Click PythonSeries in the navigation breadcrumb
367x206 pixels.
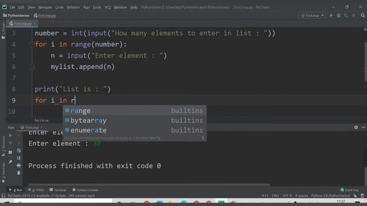[16, 15]
